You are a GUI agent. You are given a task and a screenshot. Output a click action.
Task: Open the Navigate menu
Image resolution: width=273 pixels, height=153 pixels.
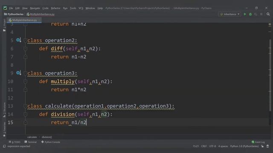pos(35,8)
